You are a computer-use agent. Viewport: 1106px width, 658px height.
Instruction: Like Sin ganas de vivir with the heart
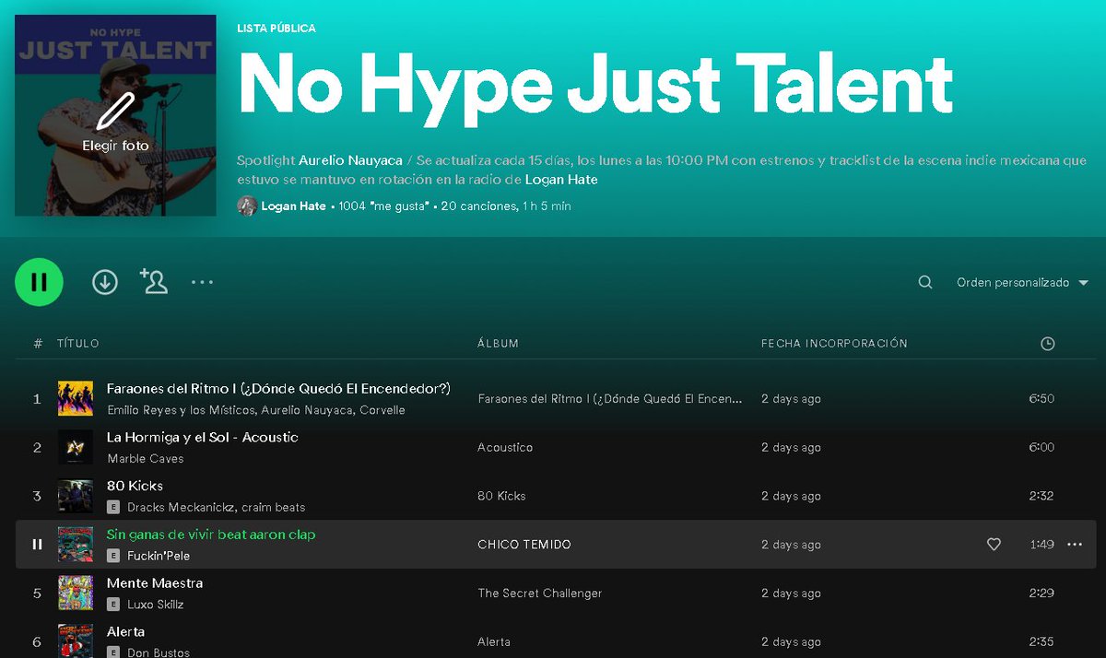[994, 545]
